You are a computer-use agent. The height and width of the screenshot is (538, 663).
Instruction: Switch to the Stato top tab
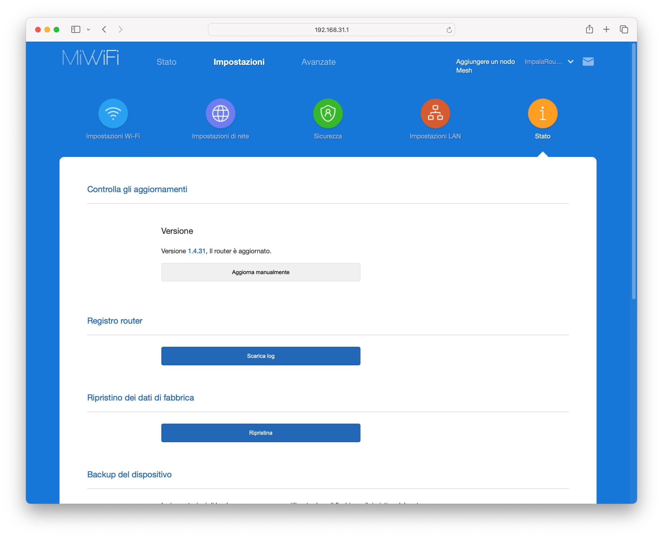coord(166,62)
